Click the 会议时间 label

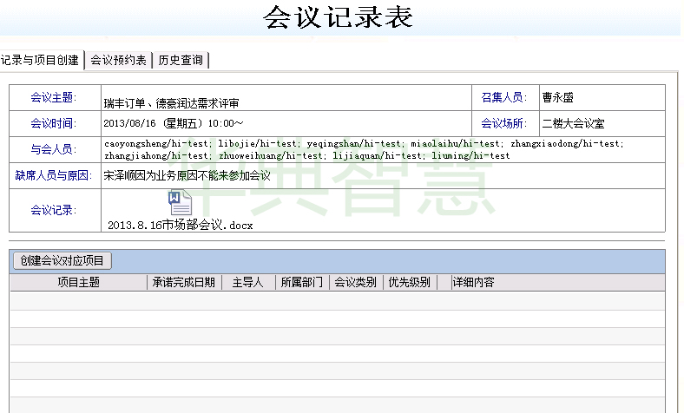click(53, 123)
